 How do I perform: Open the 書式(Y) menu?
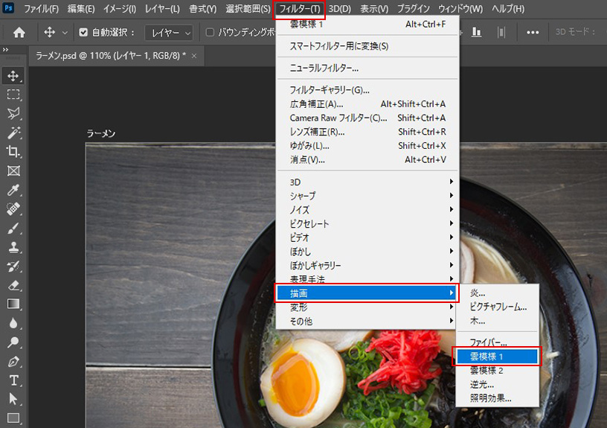point(203,8)
